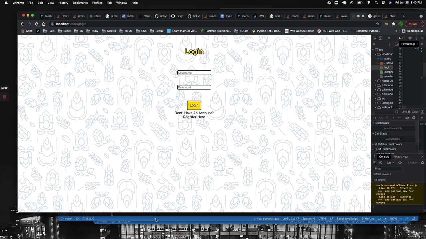Click the pretty-print braces icon

tap(397, 112)
